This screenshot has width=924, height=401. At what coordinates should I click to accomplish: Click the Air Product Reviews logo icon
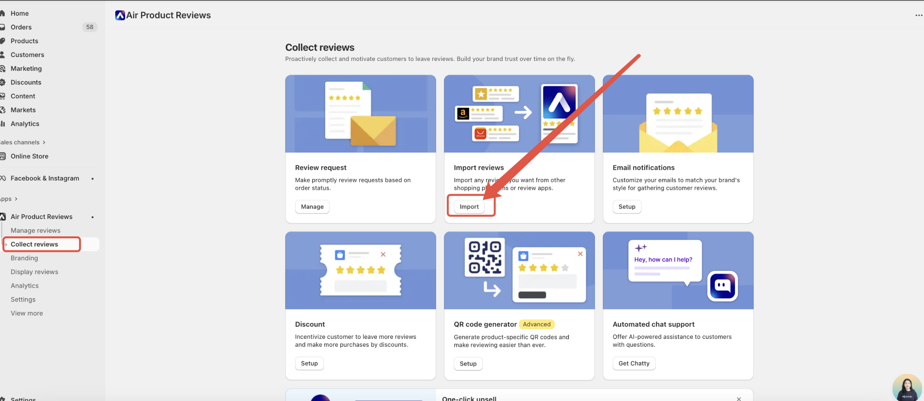coord(120,15)
